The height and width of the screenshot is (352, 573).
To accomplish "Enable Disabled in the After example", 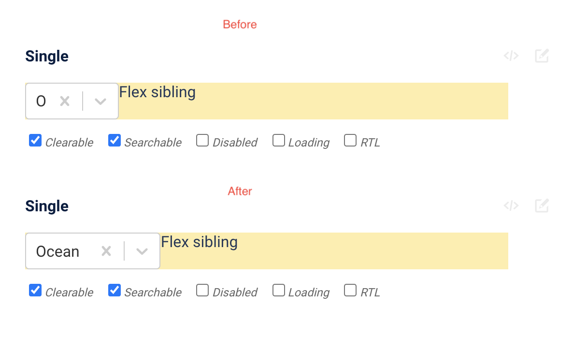I will (x=202, y=290).
